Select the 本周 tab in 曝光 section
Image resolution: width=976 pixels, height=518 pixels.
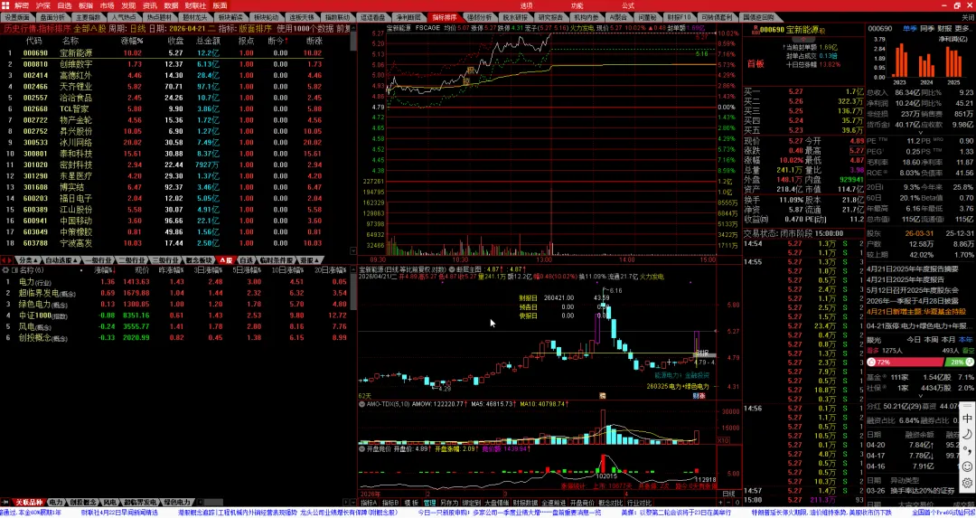coord(931,339)
